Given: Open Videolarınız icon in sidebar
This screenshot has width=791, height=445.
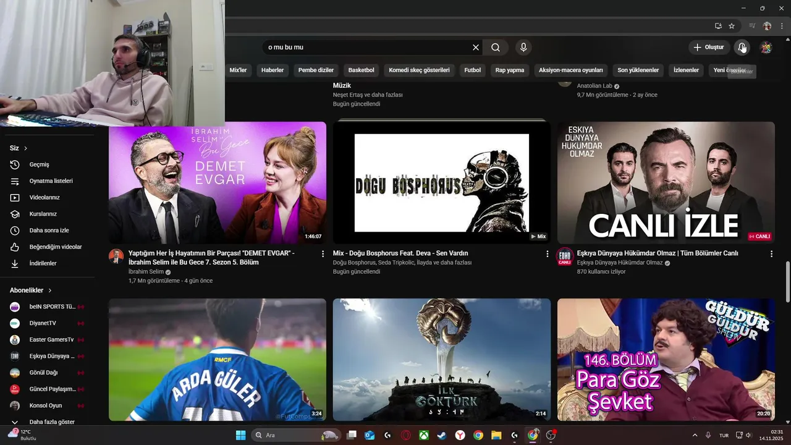Looking at the screenshot, I should pyautogui.click(x=15, y=198).
